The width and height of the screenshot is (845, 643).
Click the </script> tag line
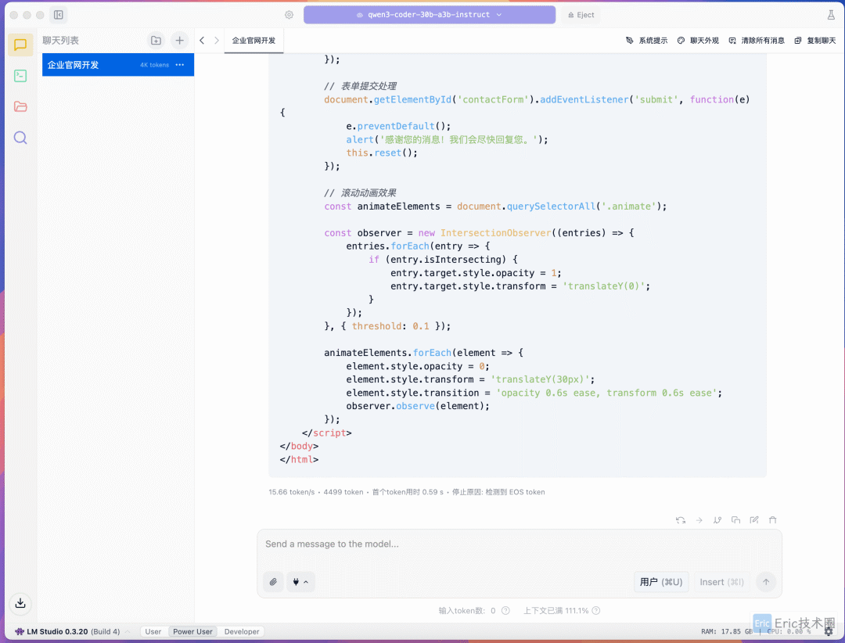pos(326,433)
